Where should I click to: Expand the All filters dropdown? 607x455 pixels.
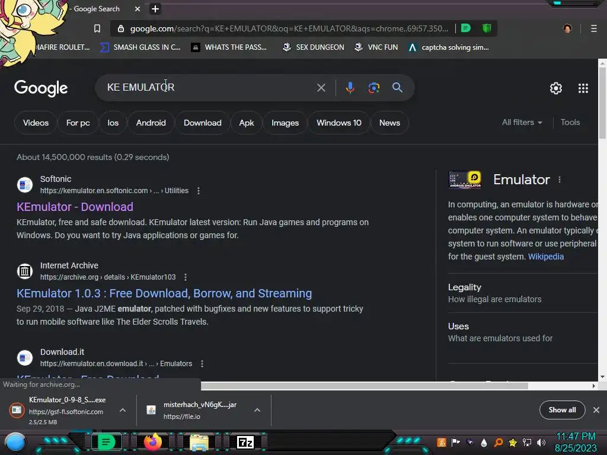[x=522, y=122]
